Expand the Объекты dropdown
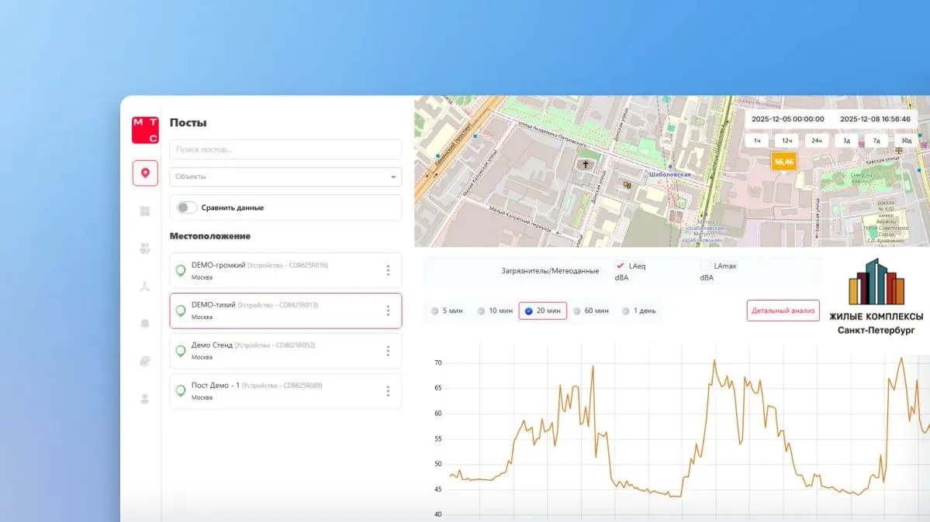 286,177
